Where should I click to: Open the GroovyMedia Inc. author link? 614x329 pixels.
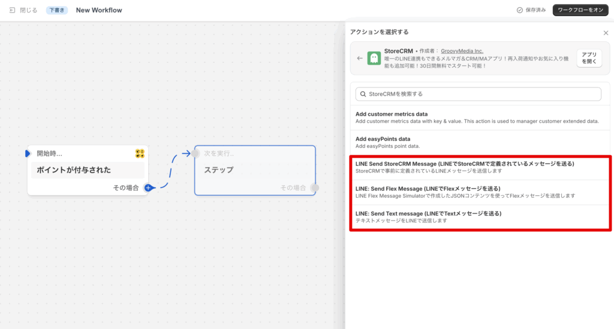pos(462,52)
